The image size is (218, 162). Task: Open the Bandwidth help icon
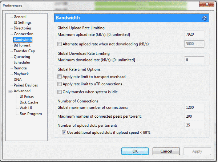[205, 18]
